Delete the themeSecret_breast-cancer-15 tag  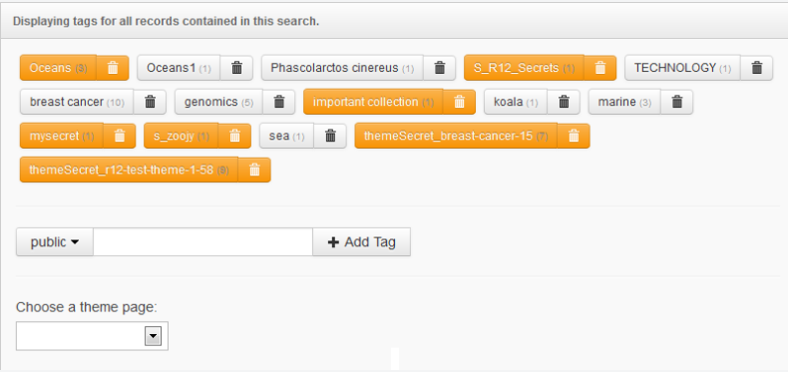click(x=574, y=136)
